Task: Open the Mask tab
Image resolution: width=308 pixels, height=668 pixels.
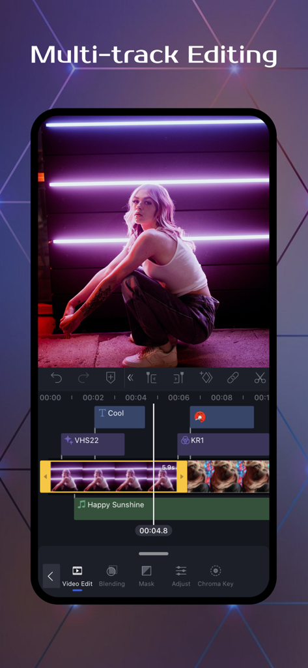Action: click(x=147, y=577)
